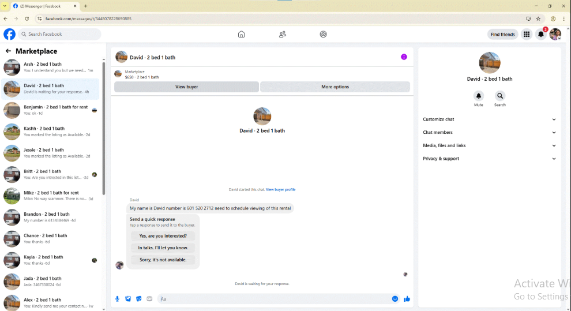The image size is (571, 311).
Task: Expand Customize chat section
Action: (x=489, y=119)
